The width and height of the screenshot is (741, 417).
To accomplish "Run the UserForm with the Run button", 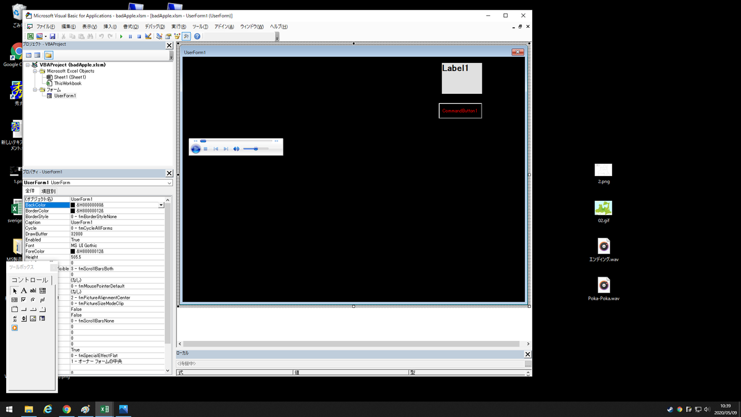I will [122, 36].
